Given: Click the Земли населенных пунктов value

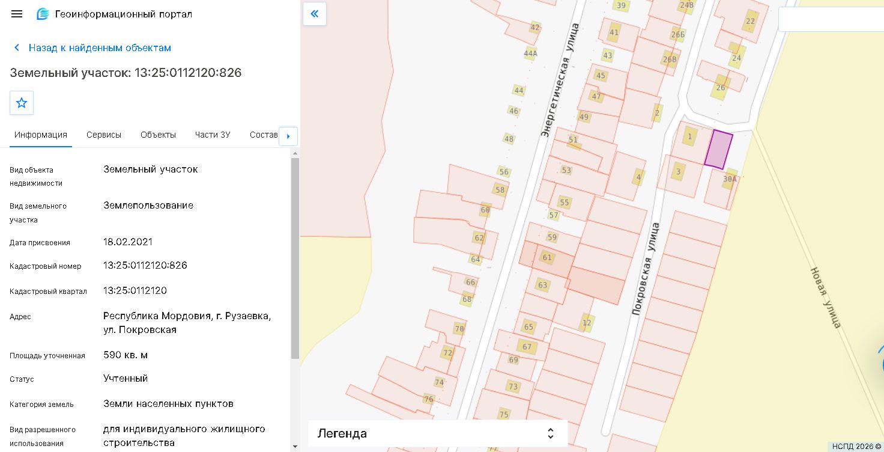Looking at the screenshot, I should [x=168, y=403].
